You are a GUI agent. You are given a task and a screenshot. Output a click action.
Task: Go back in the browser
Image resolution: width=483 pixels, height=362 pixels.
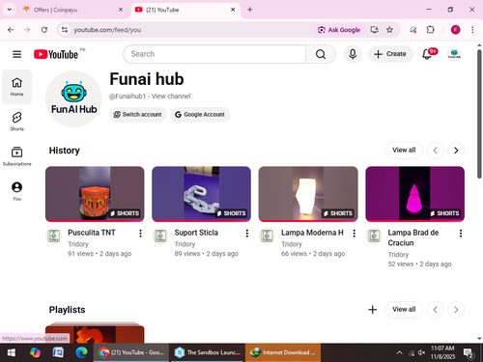[11, 30]
